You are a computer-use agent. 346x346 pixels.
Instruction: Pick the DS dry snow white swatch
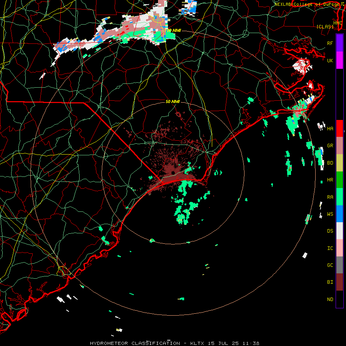pos(339,231)
